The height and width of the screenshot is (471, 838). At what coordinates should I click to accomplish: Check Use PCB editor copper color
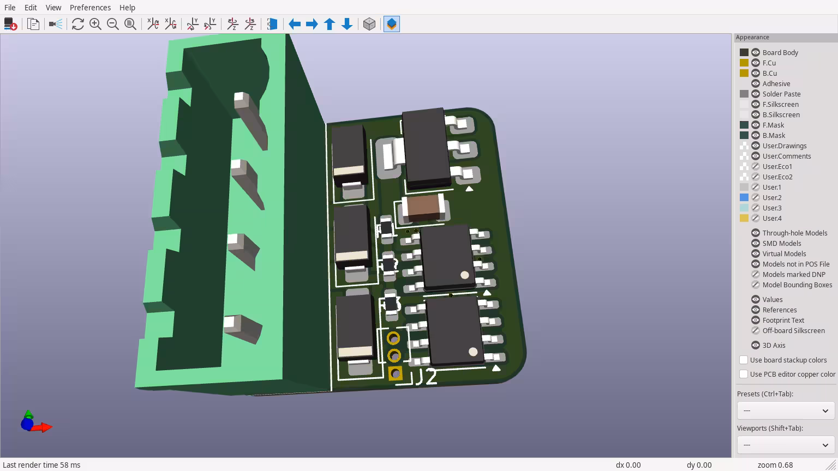click(744, 374)
